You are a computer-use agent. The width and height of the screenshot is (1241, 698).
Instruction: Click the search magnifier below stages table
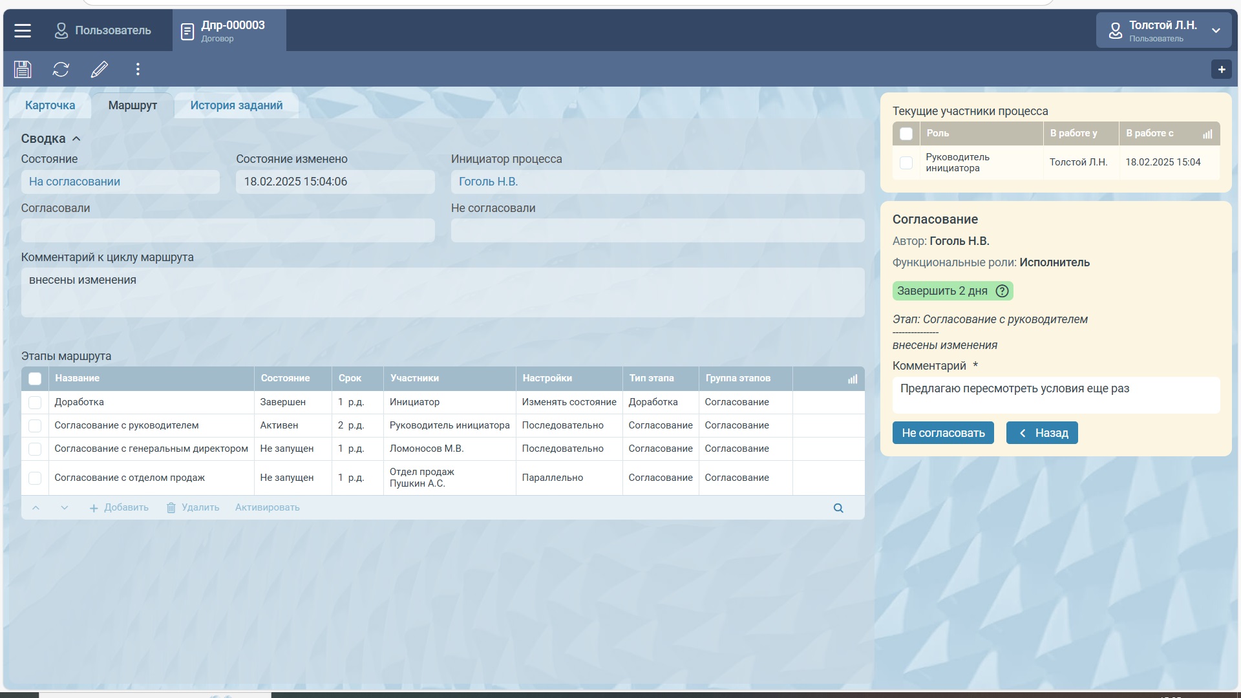tap(838, 508)
